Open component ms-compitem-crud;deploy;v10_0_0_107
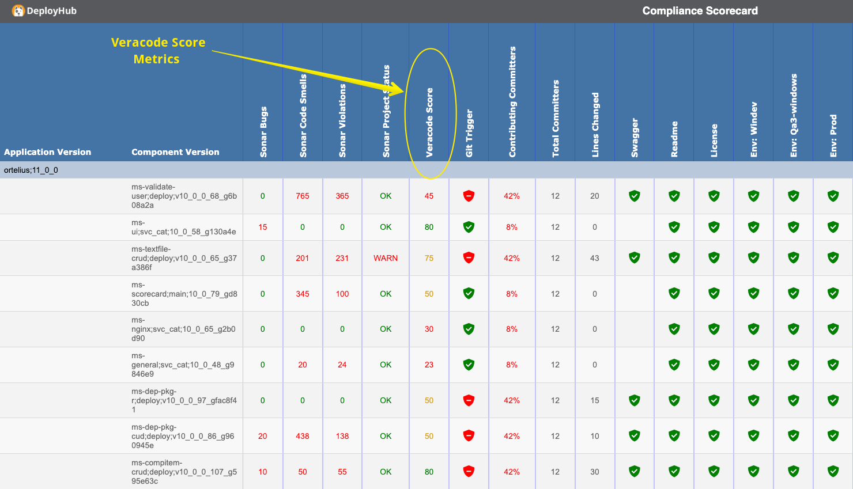The width and height of the screenshot is (853, 489). click(x=184, y=472)
